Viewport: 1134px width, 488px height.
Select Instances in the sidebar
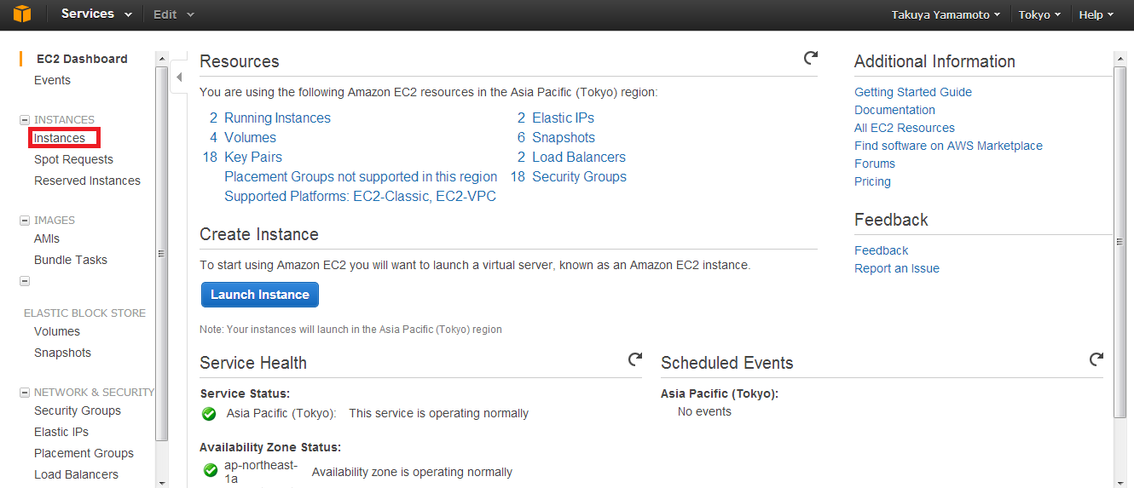(60, 138)
